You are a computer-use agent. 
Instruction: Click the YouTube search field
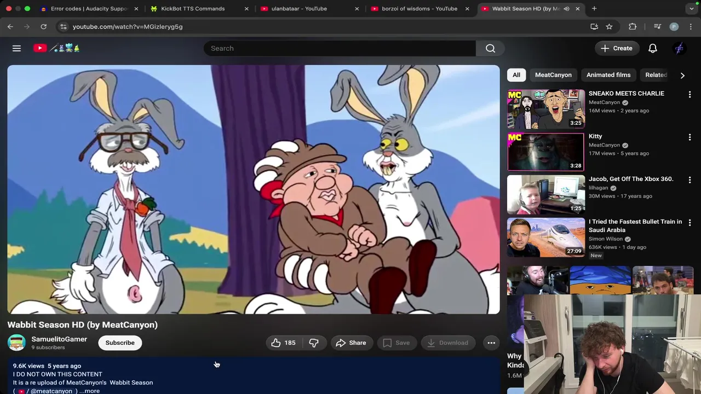click(x=340, y=48)
